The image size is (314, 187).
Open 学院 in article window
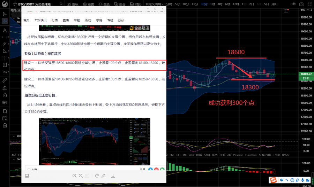(x=99, y=20)
